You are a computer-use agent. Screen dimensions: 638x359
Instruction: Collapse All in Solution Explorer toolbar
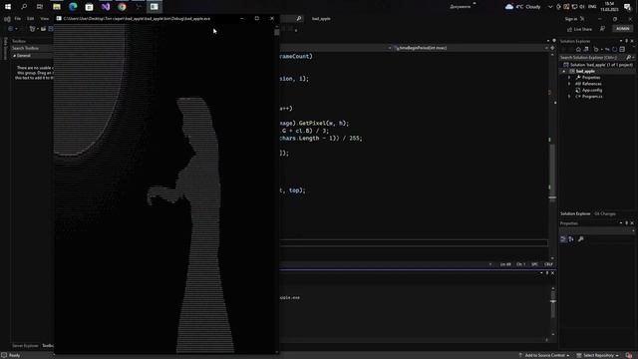(622, 50)
